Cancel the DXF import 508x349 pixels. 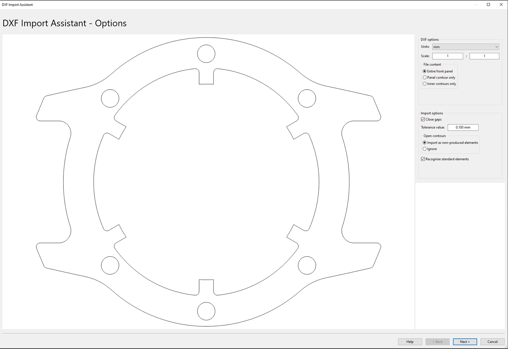click(x=492, y=342)
